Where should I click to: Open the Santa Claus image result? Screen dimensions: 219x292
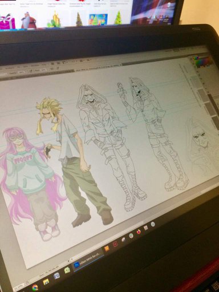[28, 20]
